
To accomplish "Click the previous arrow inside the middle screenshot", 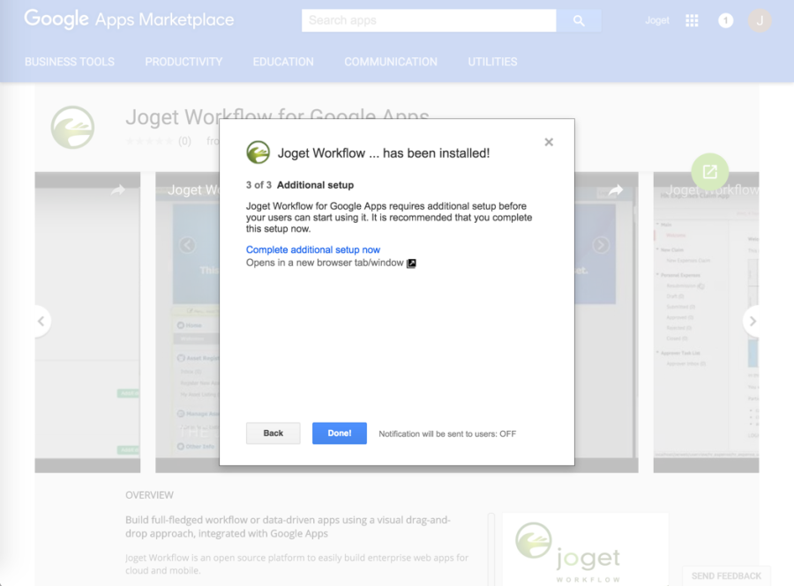I will tap(187, 245).
